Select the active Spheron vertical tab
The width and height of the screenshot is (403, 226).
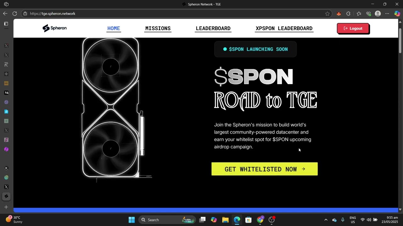click(x=6, y=196)
